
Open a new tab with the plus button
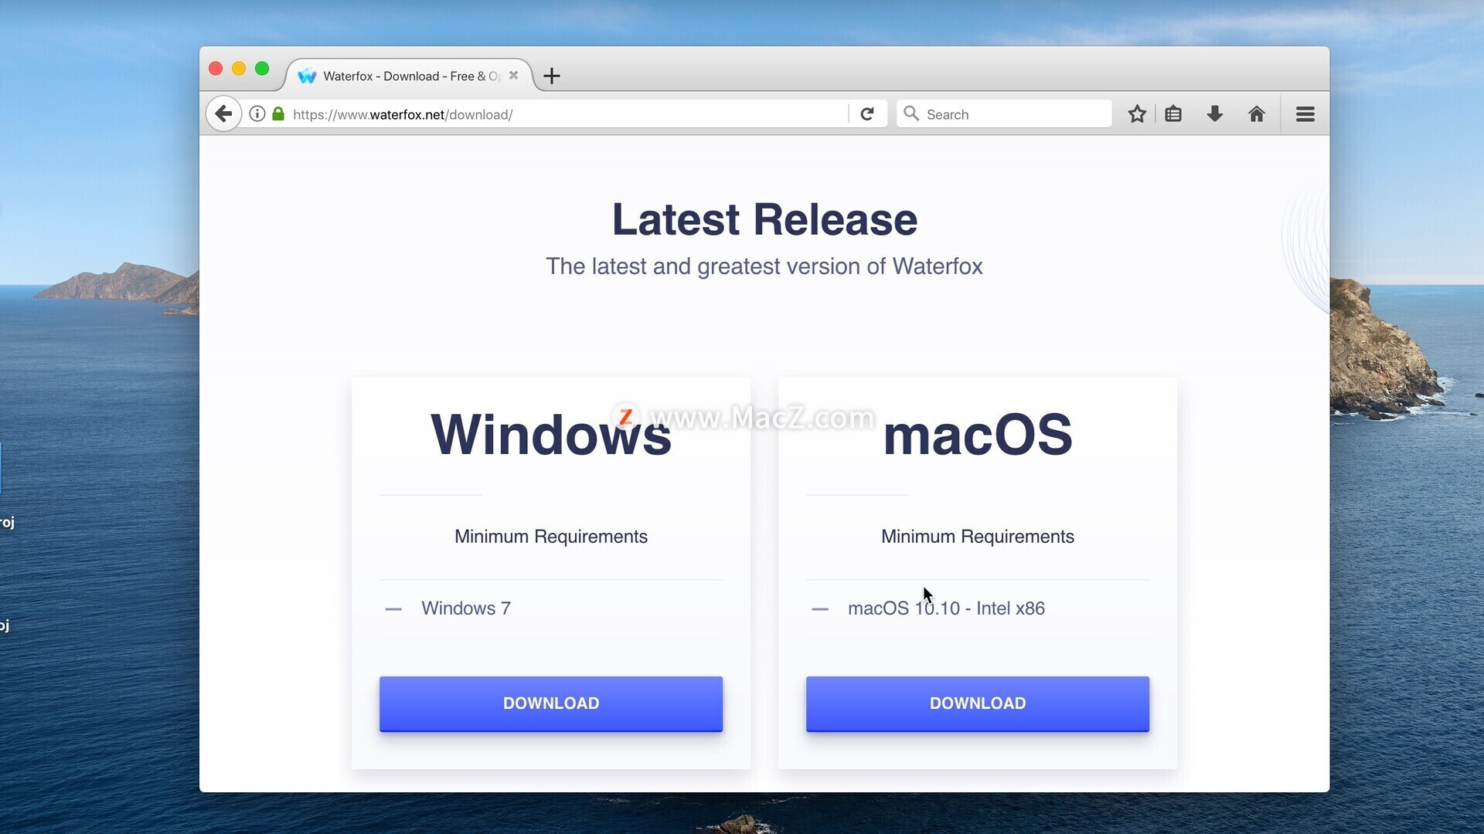(552, 76)
